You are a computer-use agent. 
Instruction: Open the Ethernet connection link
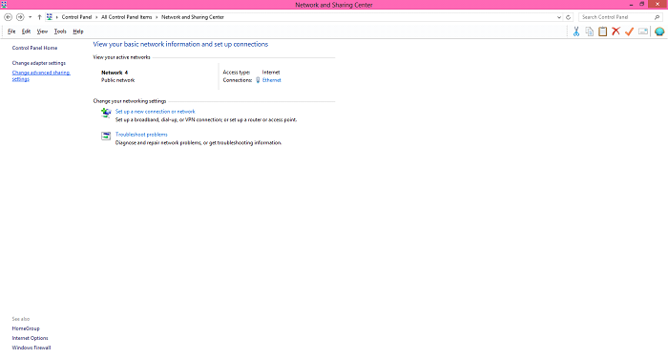271,80
